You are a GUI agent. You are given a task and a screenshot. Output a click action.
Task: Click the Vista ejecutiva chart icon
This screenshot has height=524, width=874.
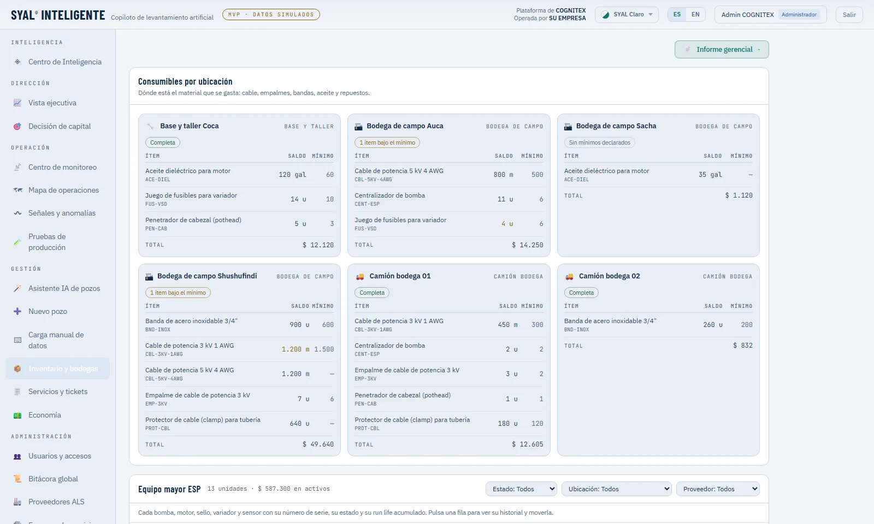pos(17,103)
